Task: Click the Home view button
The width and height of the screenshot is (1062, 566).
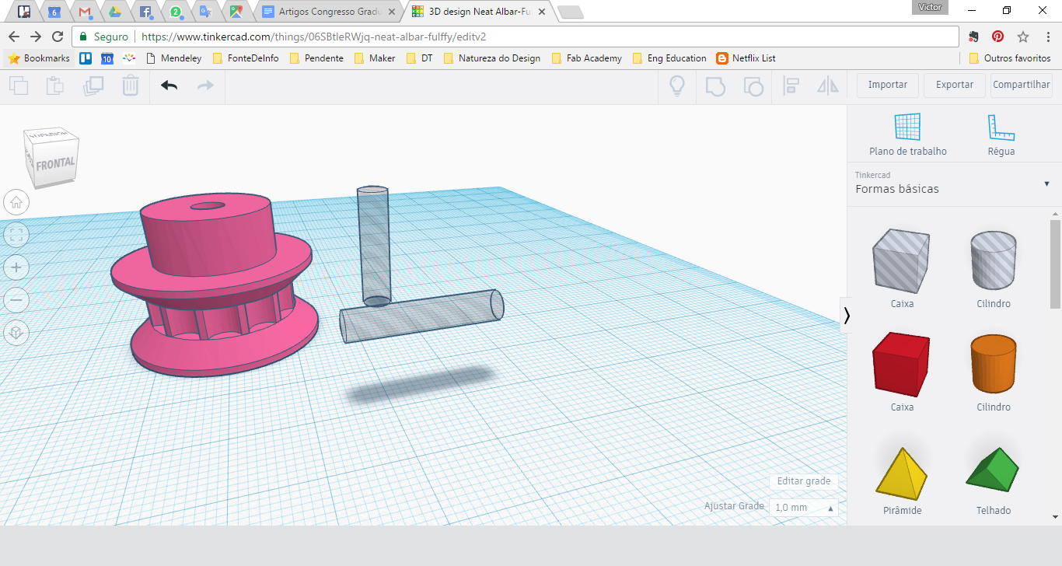Action: (16, 203)
